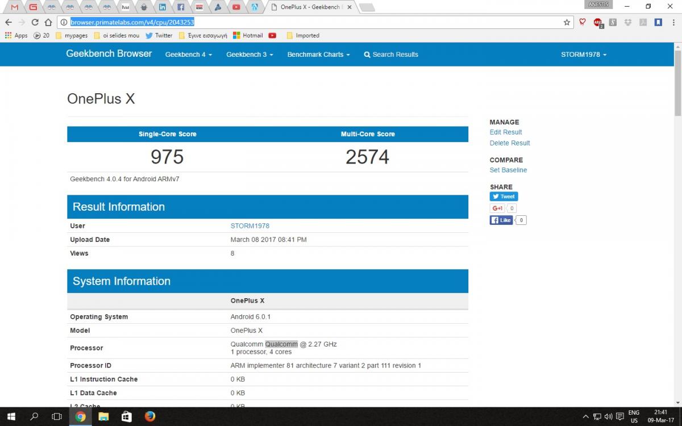Bookmark this page with the star icon
This screenshot has height=426, width=682.
[x=567, y=22]
